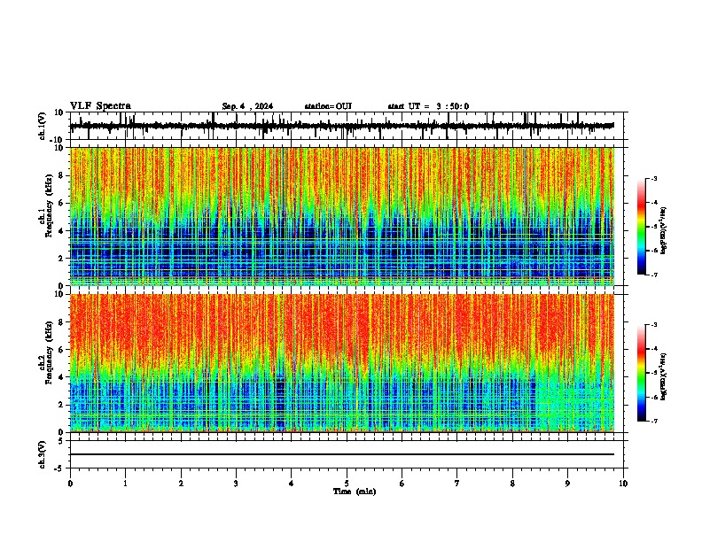The width and height of the screenshot is (702, 542).
Task: Click the "ch.1(V)" waveform axis label
Action: pyautogui.click(x=43, y=126)
